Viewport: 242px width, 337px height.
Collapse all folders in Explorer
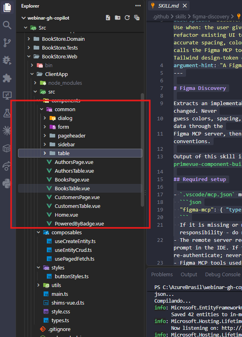click(x=137, y=18)
